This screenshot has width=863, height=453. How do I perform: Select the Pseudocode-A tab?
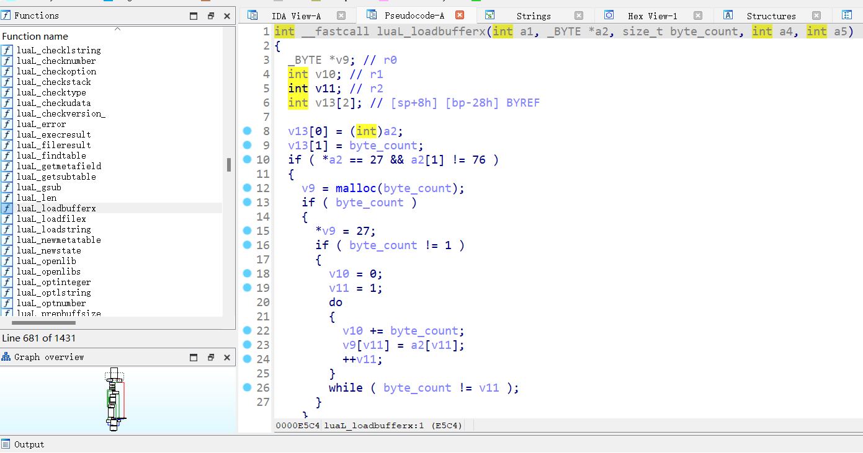[x=414, y=15]
